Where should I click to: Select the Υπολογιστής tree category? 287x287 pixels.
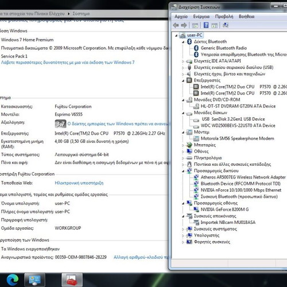[207, 235]
